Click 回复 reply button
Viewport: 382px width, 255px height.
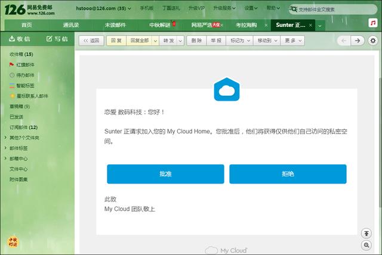[x=116, y=41]
